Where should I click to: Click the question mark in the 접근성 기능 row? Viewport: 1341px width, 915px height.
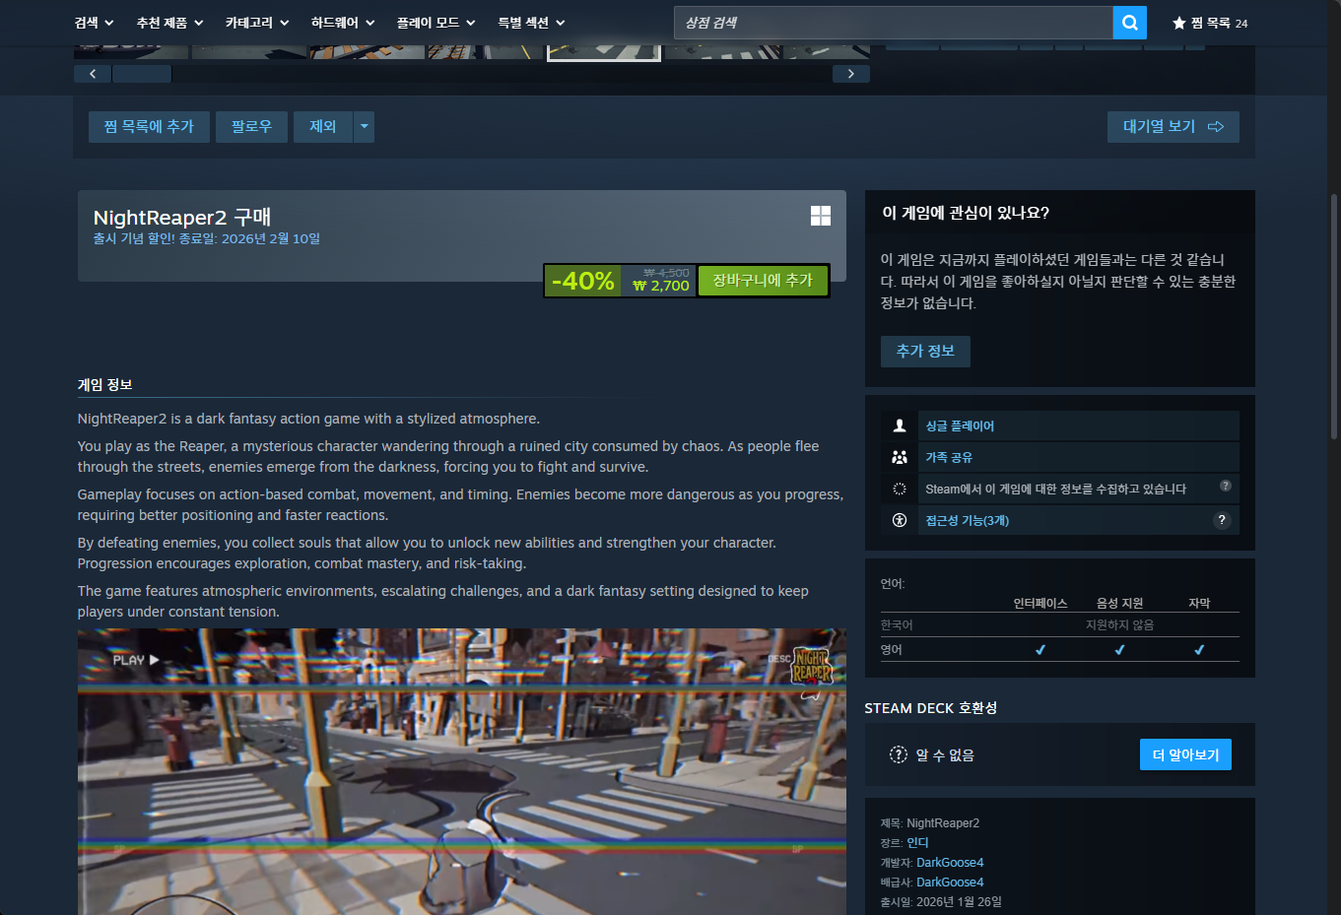coord(1222,520)
